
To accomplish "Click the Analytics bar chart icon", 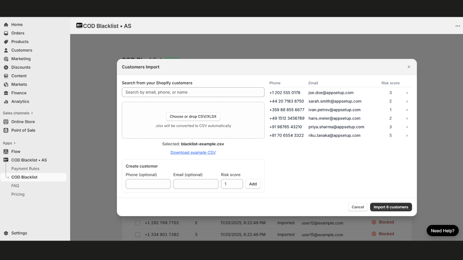I will [x=6, y=102].
